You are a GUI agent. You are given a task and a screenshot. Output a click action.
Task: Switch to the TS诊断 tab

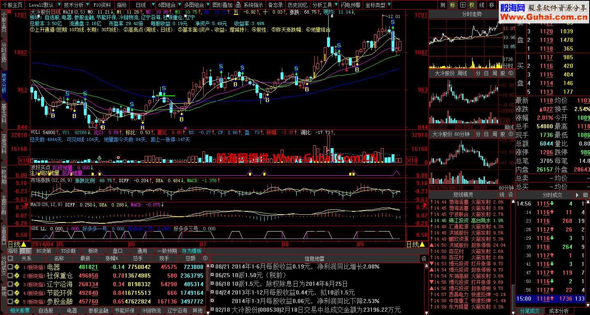tap(68, 251)
